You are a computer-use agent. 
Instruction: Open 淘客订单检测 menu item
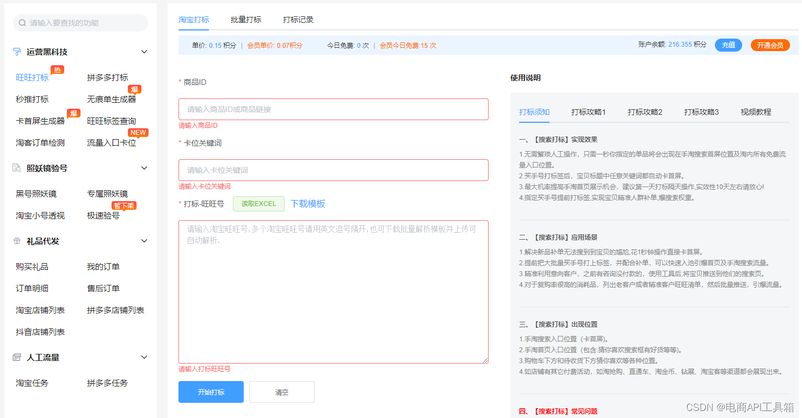click(40, 142)
